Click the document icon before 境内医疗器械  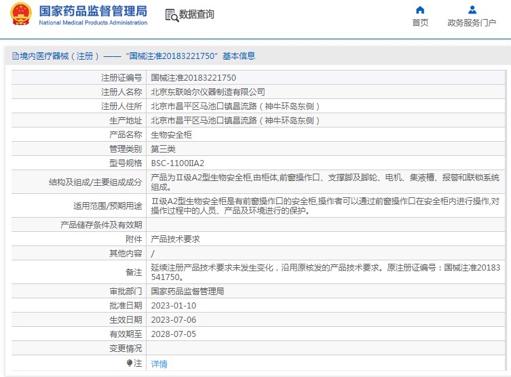16,56
